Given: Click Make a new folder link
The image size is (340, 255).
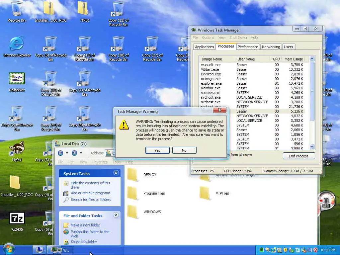Looking at the screenshot, I should pos(85,225).
